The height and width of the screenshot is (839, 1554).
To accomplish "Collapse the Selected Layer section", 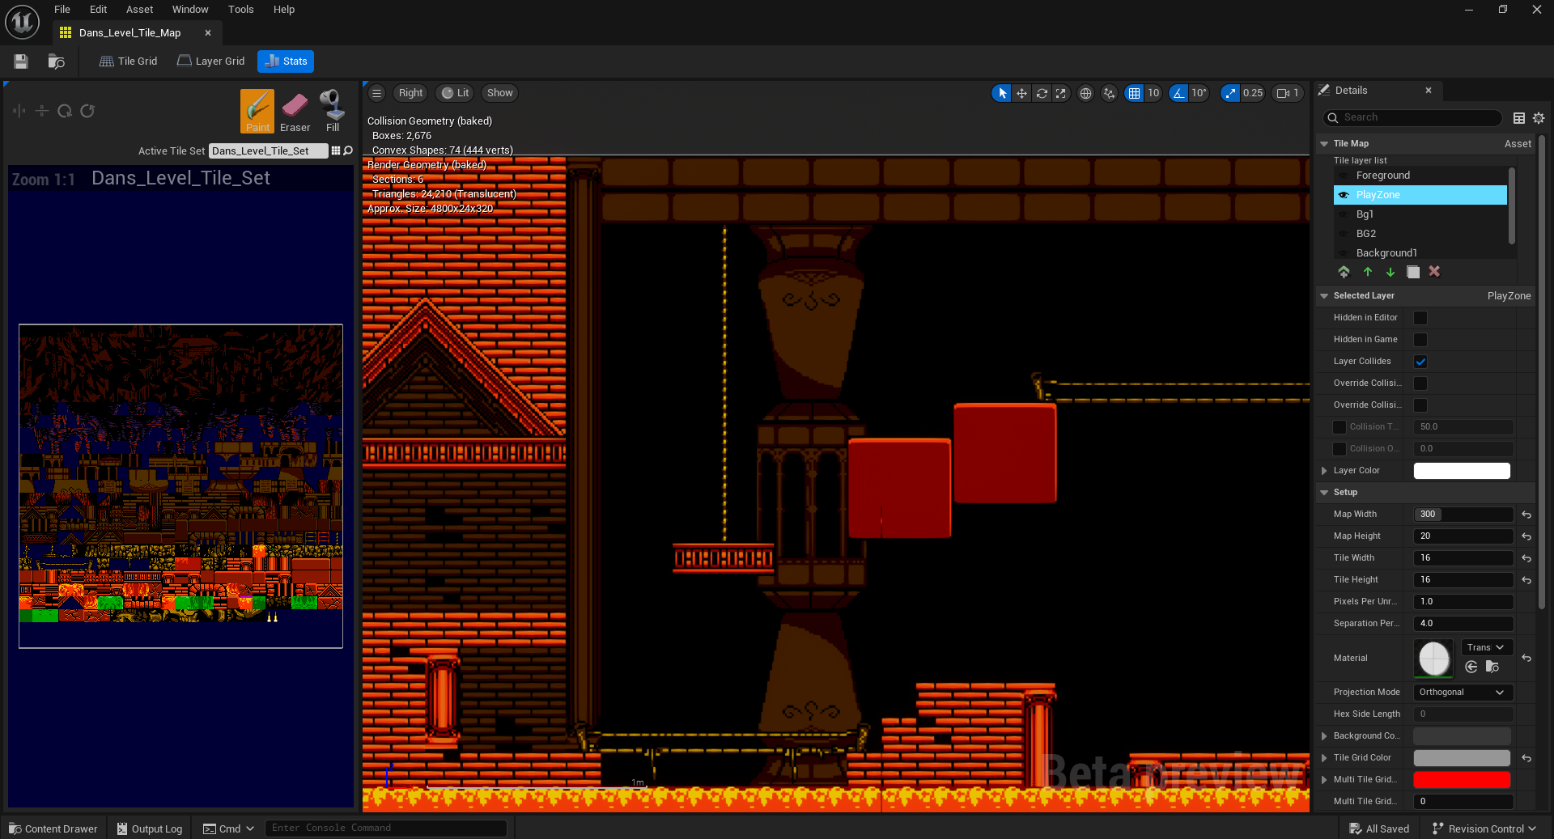I will (x=1324, y=296).
